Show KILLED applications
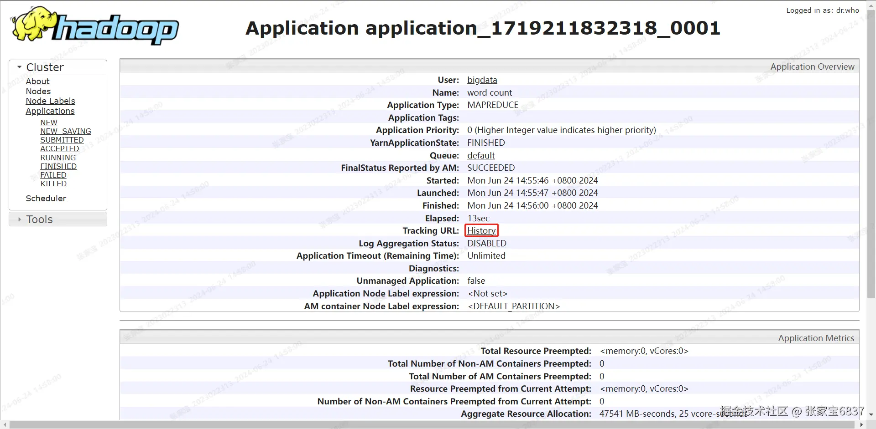The image size is (876, 429). click(x=53, y=184)
